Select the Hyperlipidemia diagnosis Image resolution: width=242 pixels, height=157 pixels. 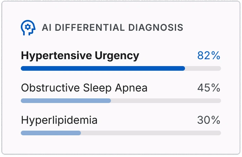coord(59,120)
